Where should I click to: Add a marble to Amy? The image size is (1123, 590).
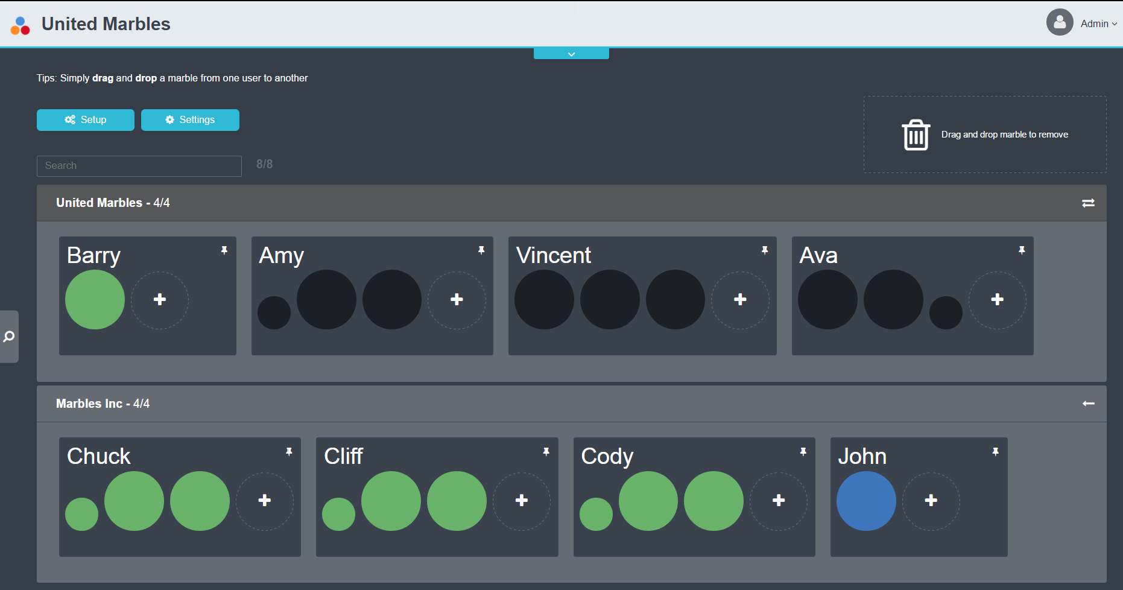(x=457, y=300)
